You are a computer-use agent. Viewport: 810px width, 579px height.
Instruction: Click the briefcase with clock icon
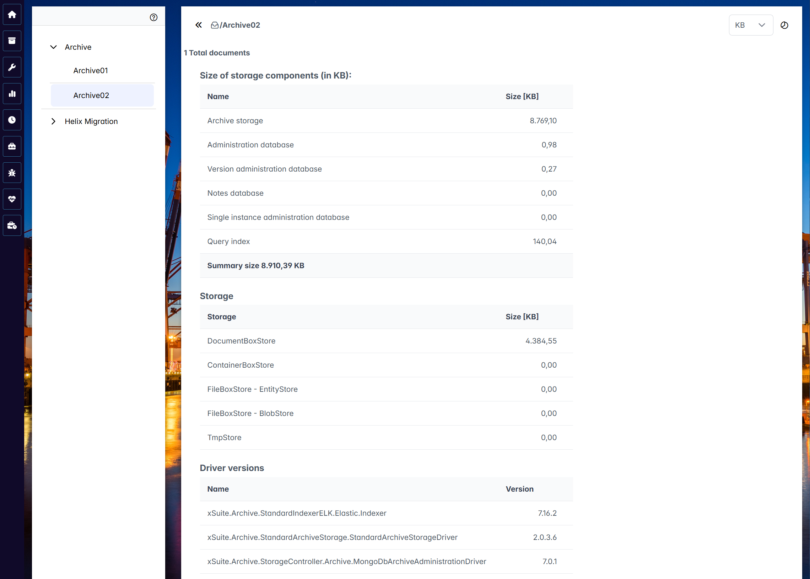point(12,226)
